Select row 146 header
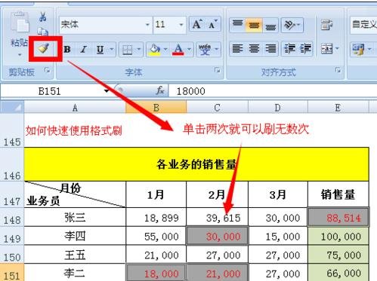Image resolution: width=377 pixels, height=281 pixels. click(x=12, y=164)
